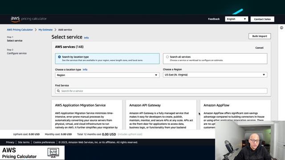Click the AWS services (148) heading
This screenshot has height=160, width=285.
coord(69,47)
